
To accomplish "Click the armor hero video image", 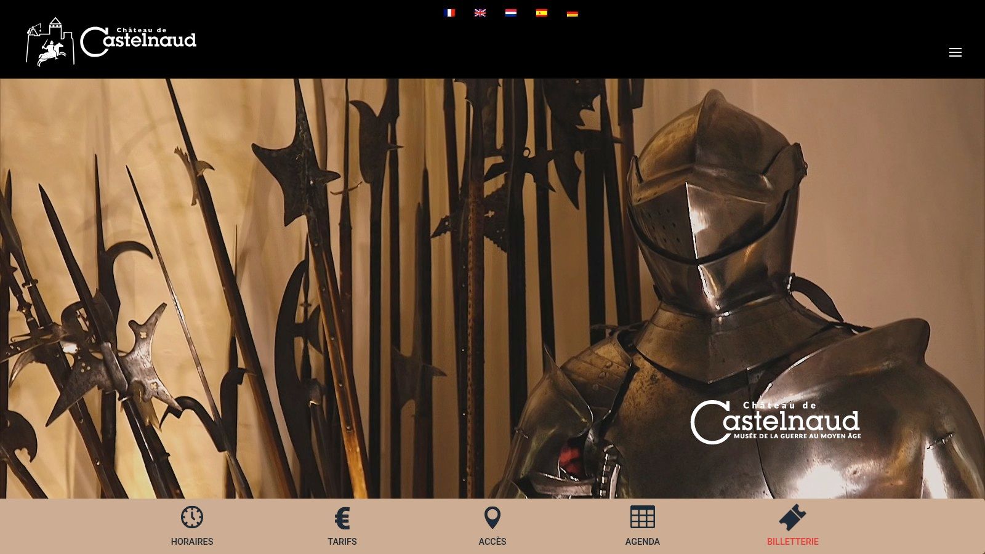I will coord(492,288).
